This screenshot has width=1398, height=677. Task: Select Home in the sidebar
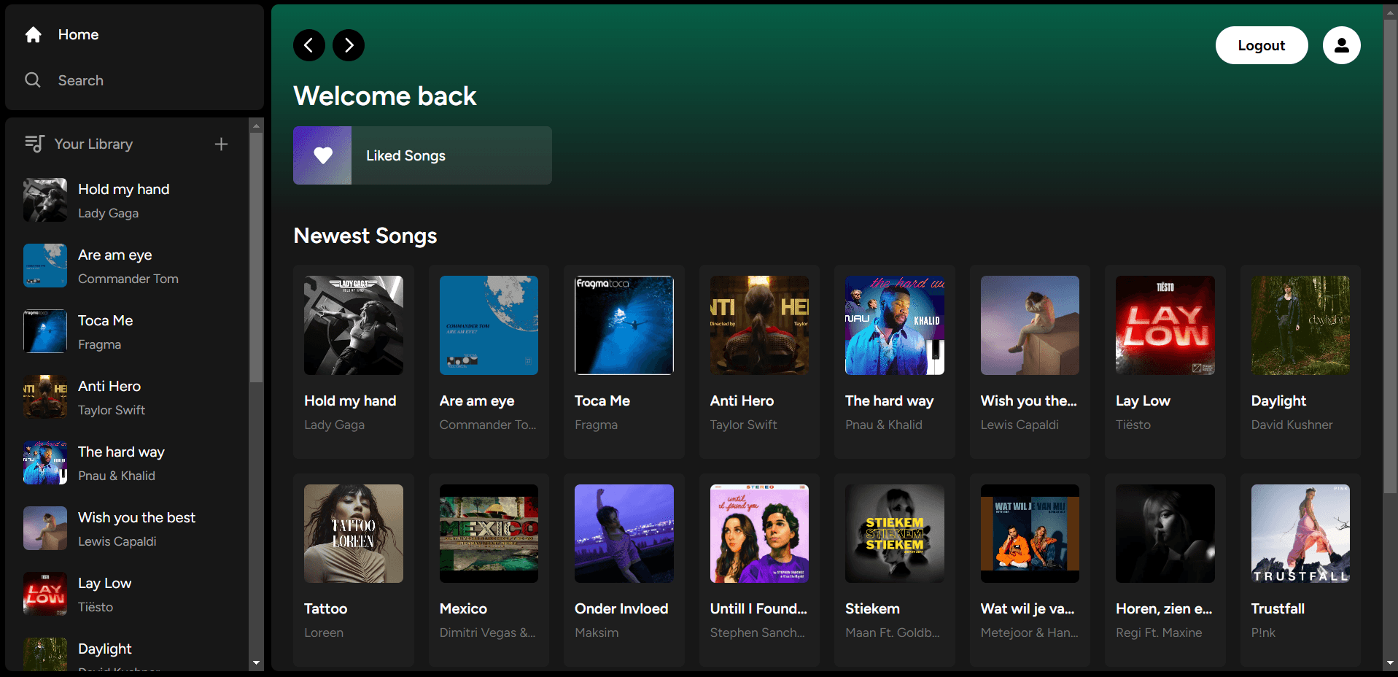click(78, 34)
